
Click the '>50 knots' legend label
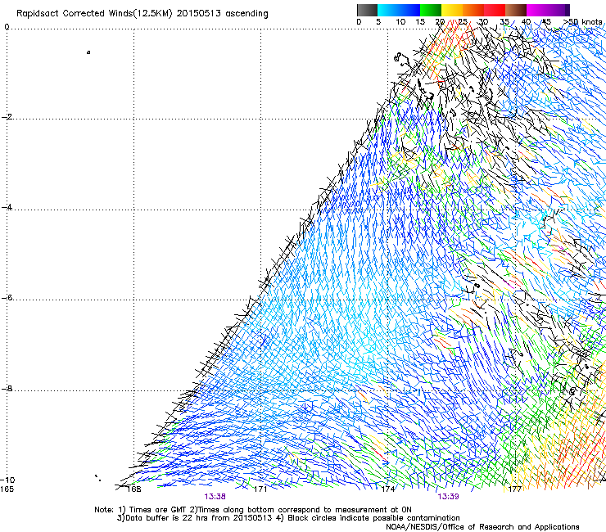coord(582,21)
